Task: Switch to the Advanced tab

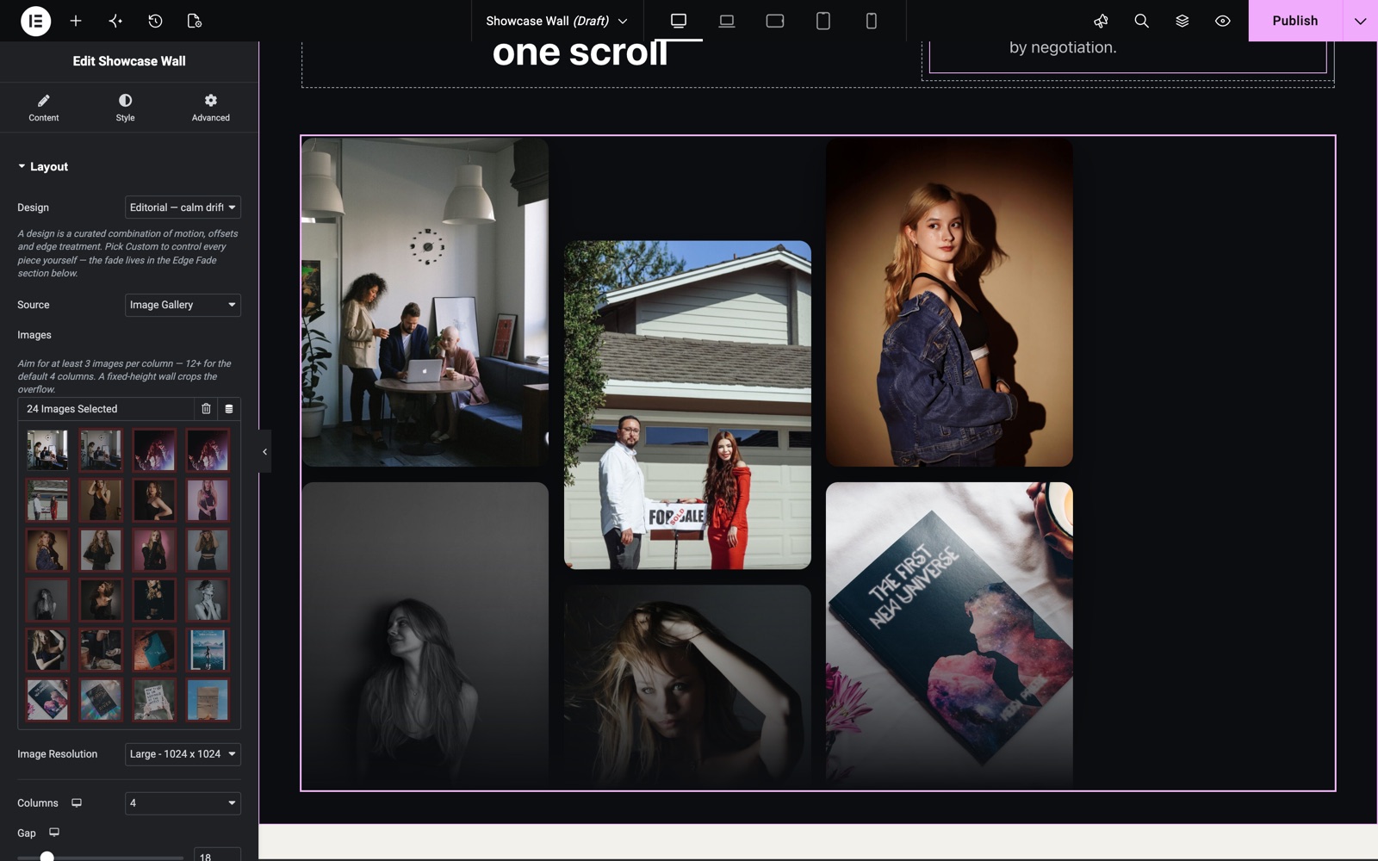Action: pos(211,108)
